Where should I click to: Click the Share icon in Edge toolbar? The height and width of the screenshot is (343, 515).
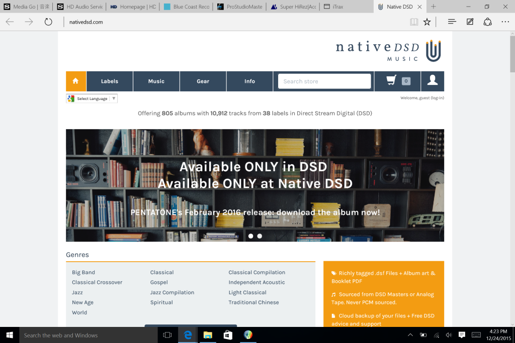tap(487, 22)
